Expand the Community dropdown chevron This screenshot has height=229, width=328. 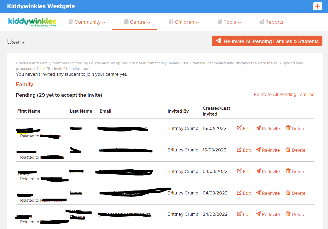[104, 23]
